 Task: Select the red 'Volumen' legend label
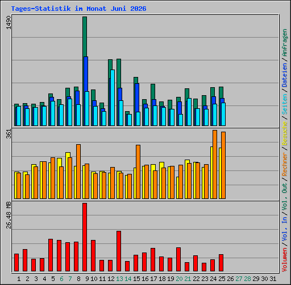285,259
